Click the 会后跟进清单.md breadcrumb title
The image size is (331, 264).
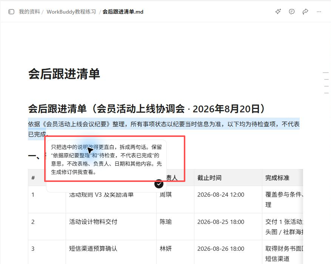[x=123, y=12]
